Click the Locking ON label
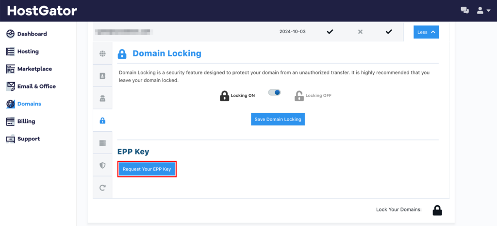The image size is (497, 226). tap(243, 96)
